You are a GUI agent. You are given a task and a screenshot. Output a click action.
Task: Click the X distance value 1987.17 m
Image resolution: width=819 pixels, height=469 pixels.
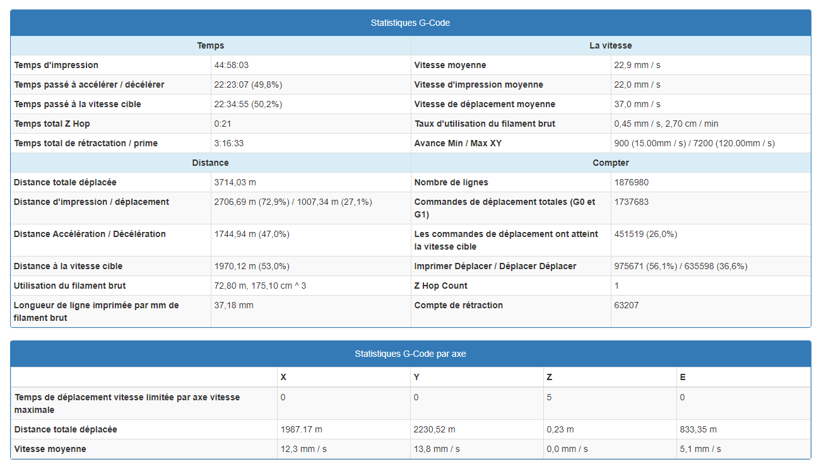pos(301,429)
